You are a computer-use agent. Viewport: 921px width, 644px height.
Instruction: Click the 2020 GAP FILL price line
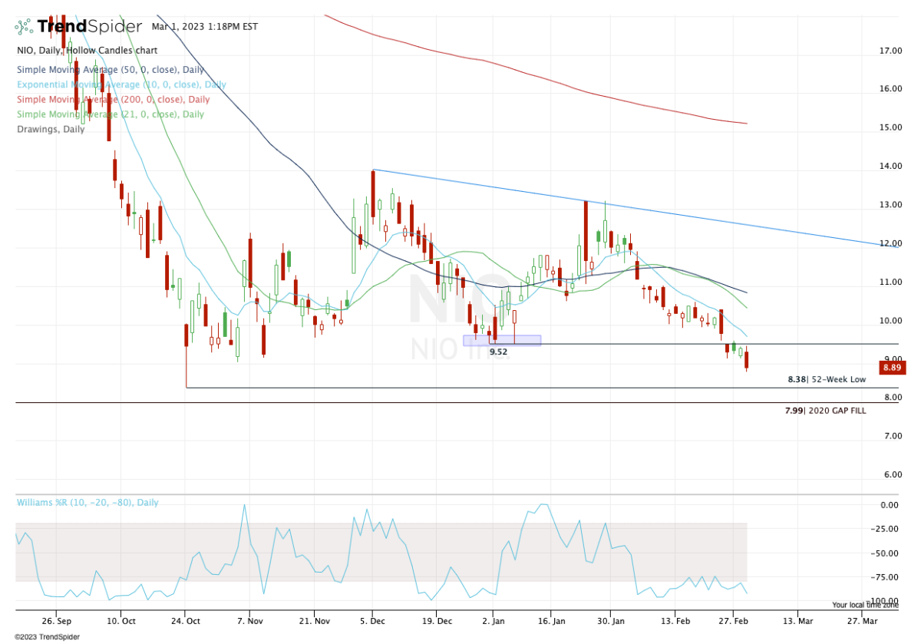click(x=460, y=402)
